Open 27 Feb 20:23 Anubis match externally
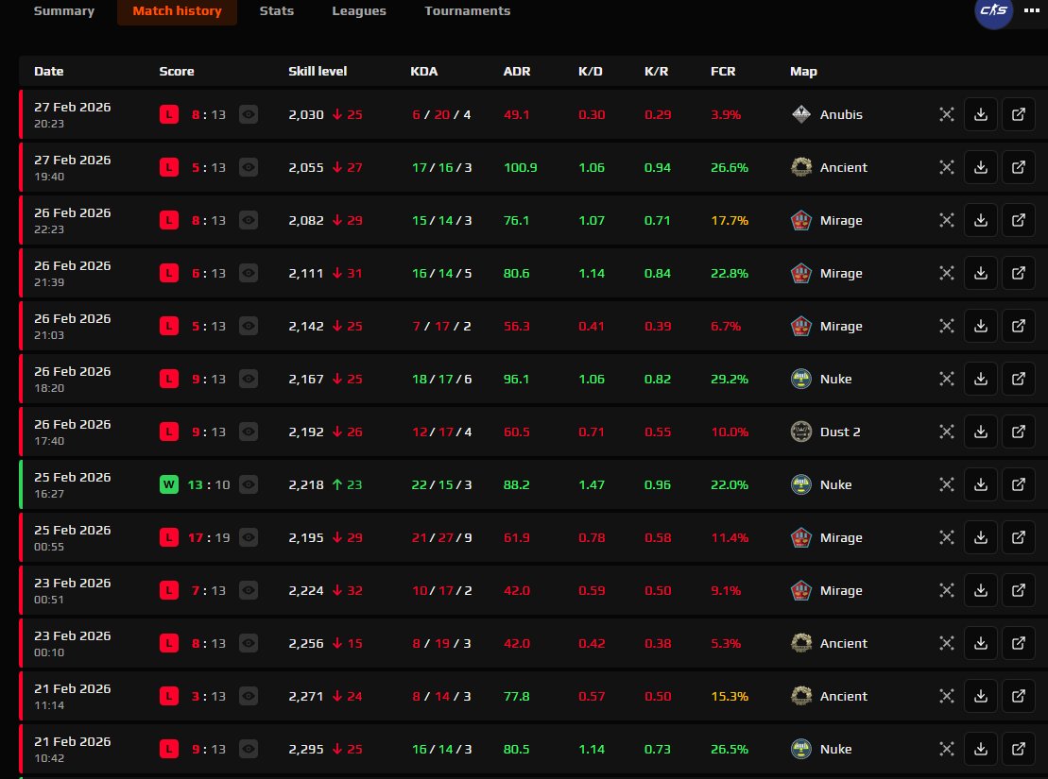 [1018, 114]
